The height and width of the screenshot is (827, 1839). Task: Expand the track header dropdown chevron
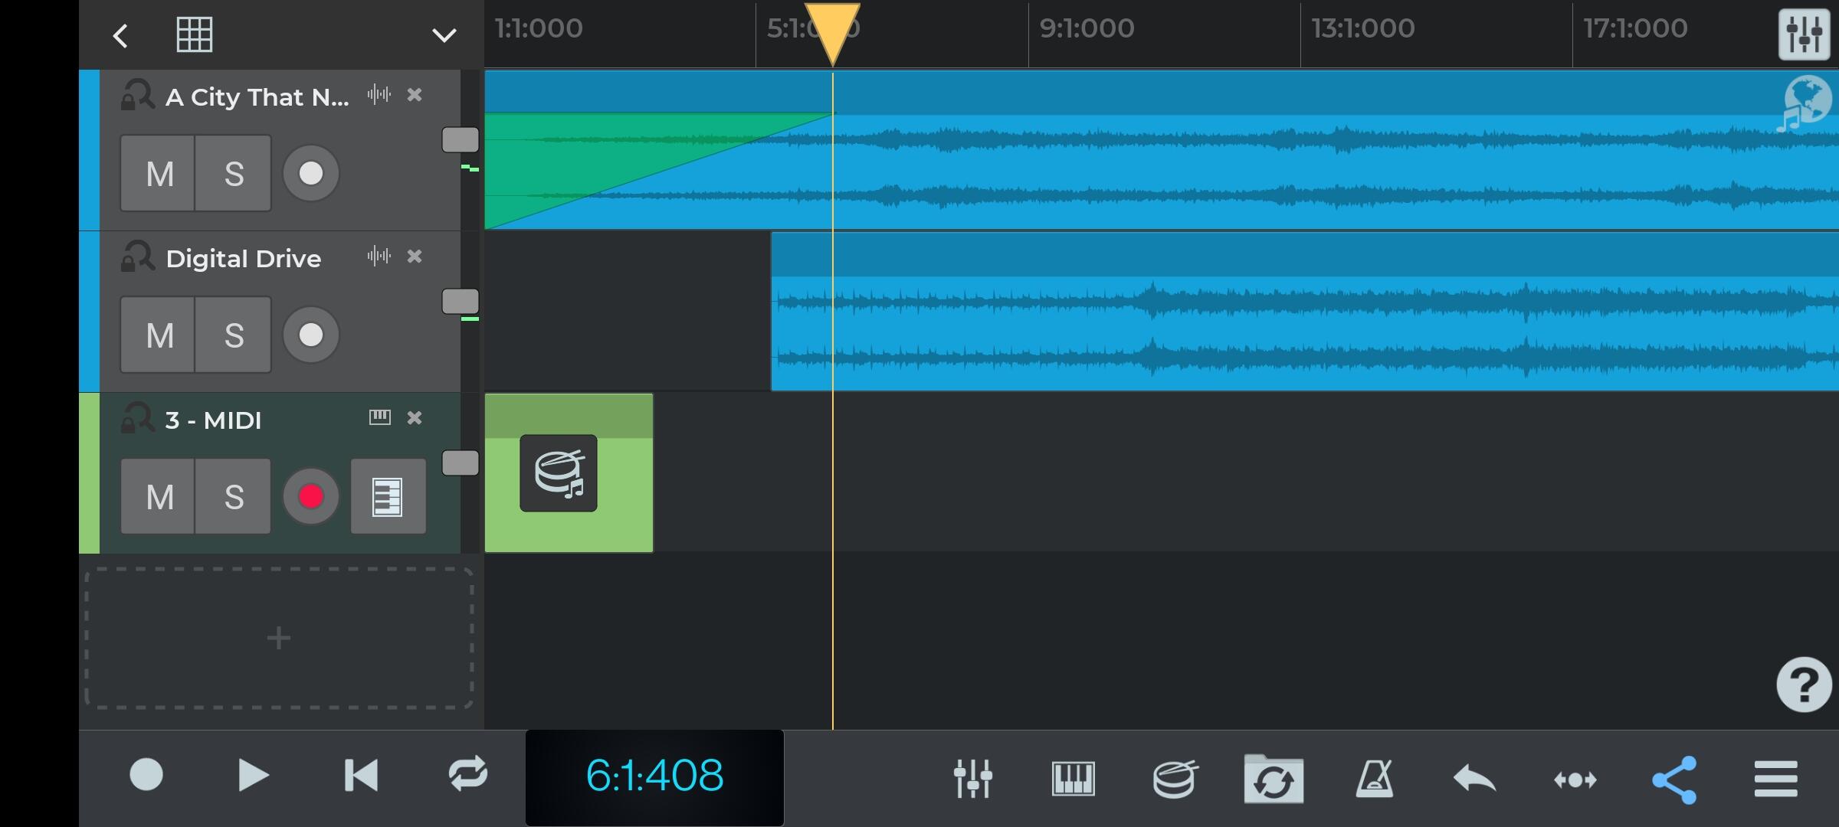[444, 35]
